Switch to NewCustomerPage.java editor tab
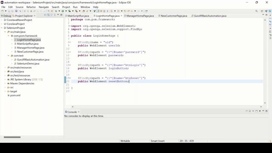 [x=173, y=16]
